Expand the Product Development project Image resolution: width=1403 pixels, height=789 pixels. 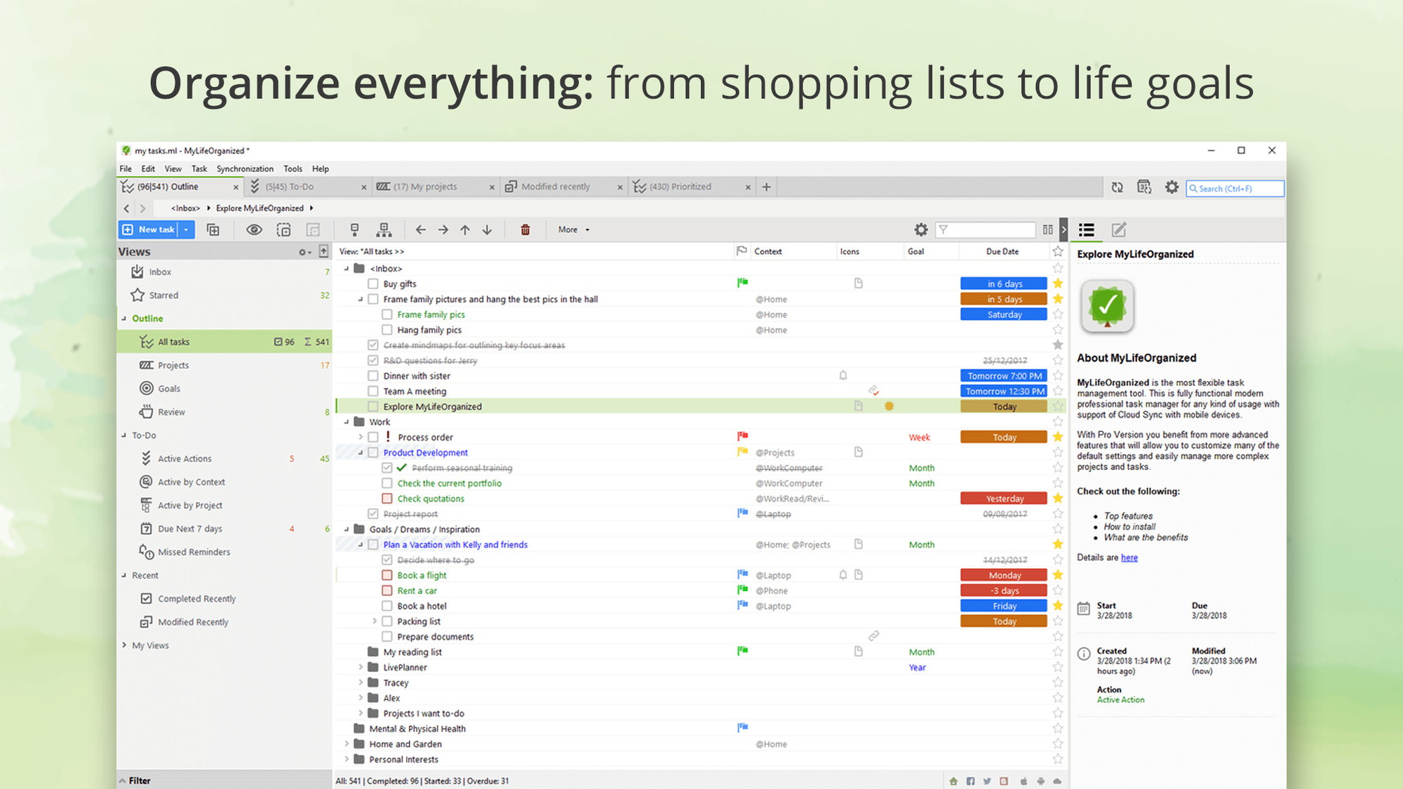click(x=356, y=453)
